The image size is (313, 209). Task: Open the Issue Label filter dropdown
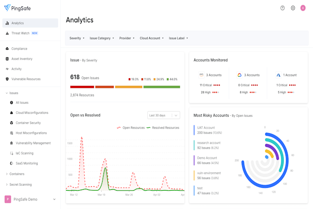pyautogui.click(x=178, y=38)
